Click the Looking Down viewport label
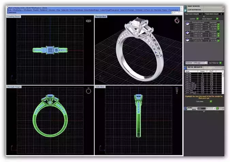 pos(14,17)
